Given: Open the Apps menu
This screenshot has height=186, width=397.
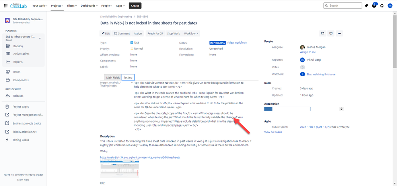Looking at the screenshot, I should [120, 6].
